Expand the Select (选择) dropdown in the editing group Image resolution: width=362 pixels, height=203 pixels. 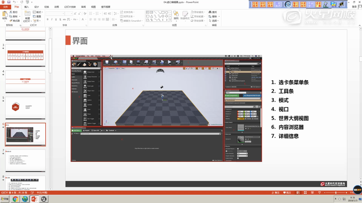(214, 21)
